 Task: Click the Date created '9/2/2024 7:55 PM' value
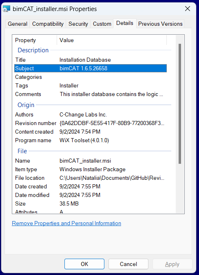click(x=80, y=186)
